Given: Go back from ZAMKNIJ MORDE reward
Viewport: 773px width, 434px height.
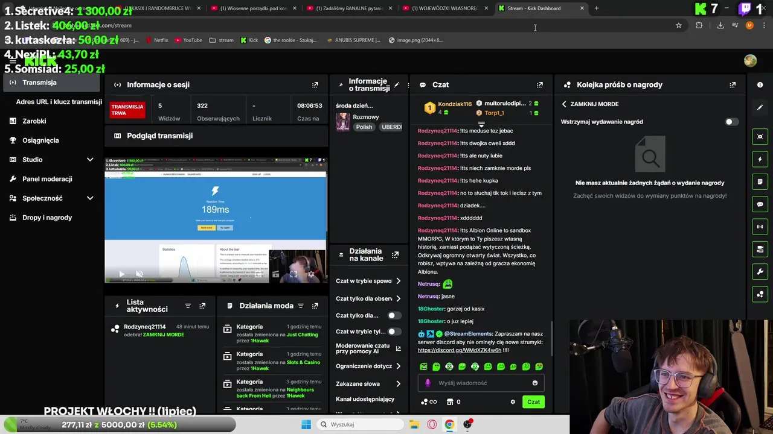Looking at the screenshot, I should coord(564,104).
